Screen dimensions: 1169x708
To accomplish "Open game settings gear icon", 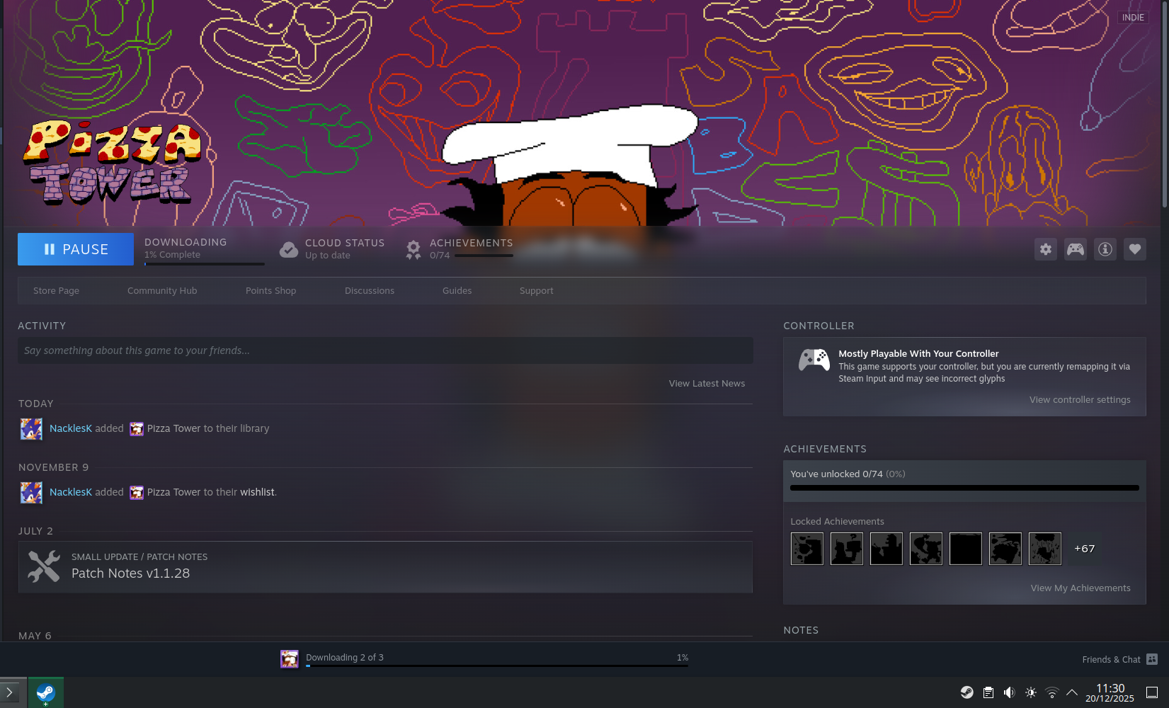I will [x=1046, y=249].
